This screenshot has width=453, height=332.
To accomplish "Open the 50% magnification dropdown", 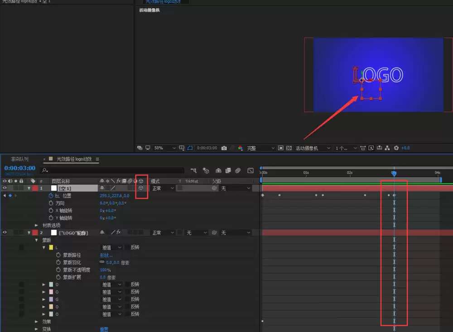I will coord(165,148).
